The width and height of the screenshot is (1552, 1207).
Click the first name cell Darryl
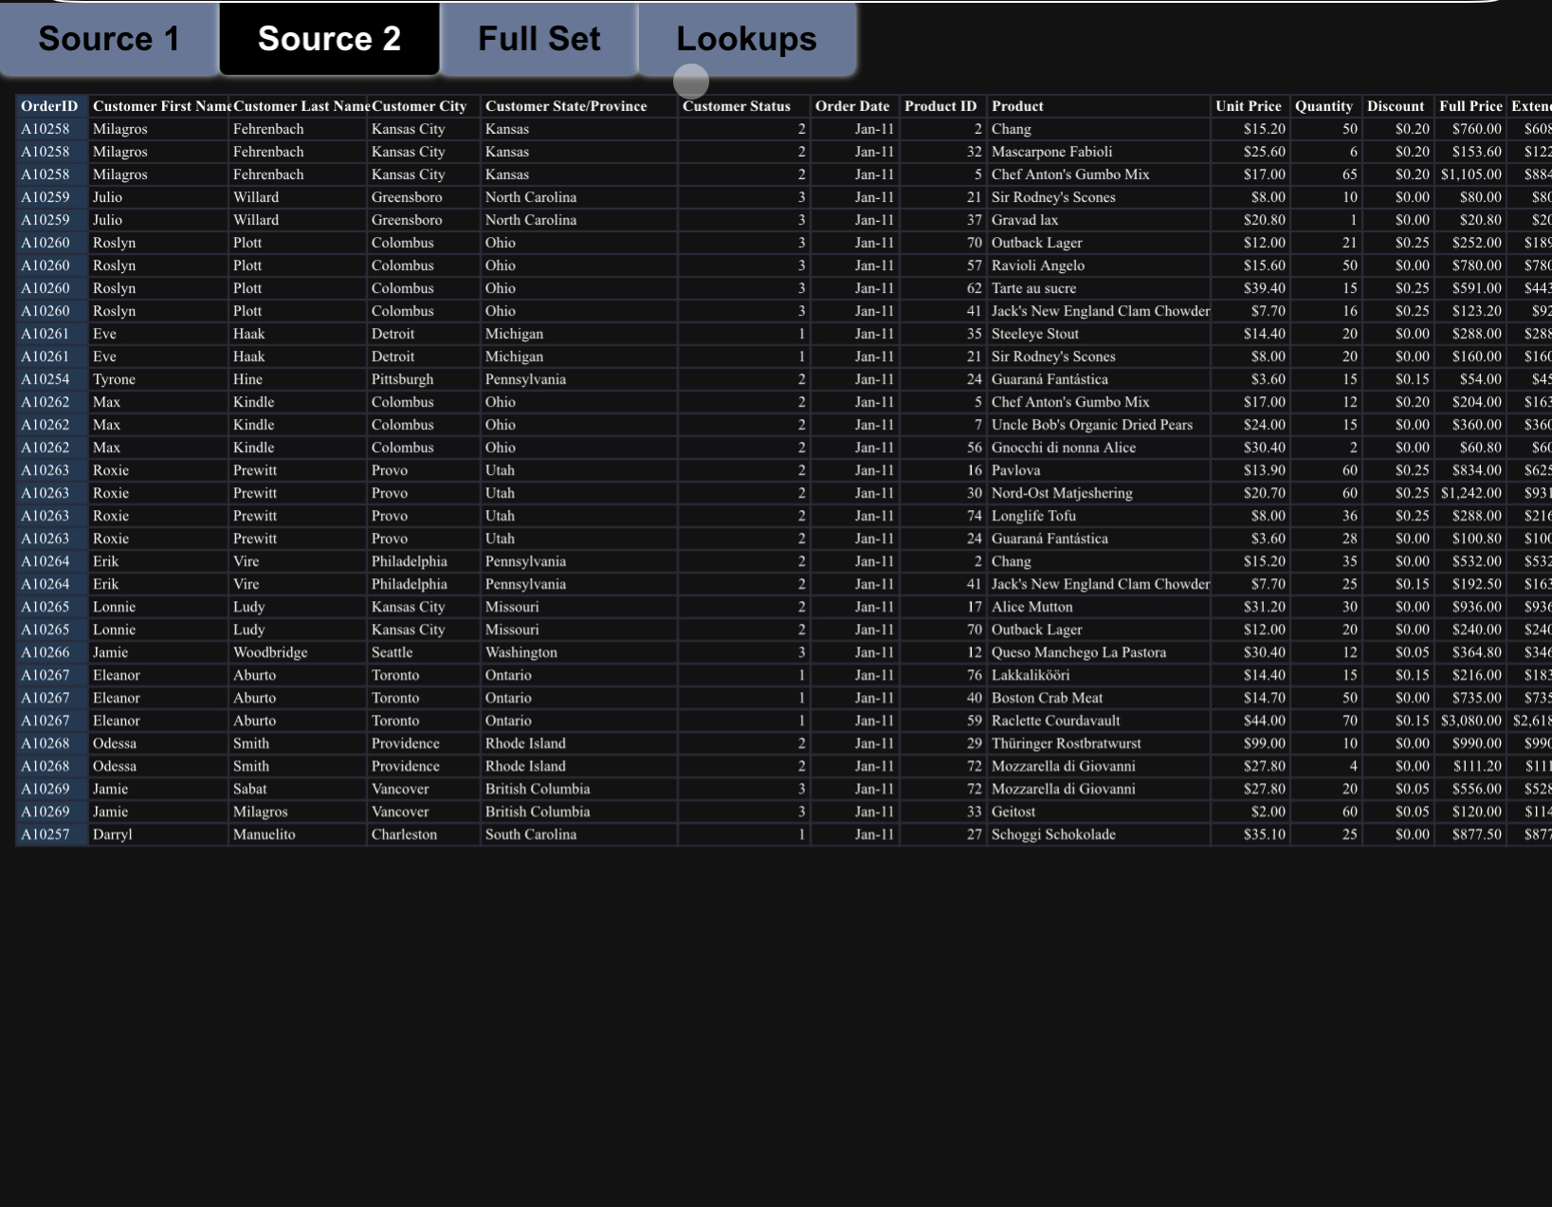(158, 834)
